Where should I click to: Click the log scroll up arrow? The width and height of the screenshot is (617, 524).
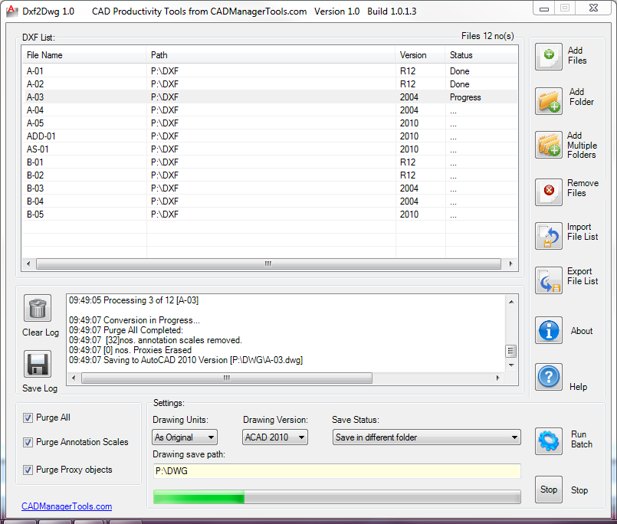(510, 302)
